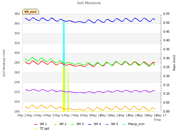Toggle the SM 5 legend entry
This screenshot has width=178, height=134.
[x=112, y=124]
